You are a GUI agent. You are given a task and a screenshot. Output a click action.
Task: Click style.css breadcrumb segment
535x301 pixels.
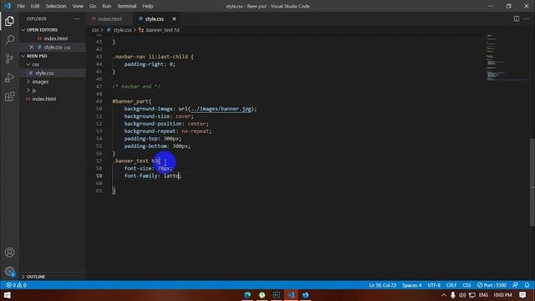coord(122,30)
